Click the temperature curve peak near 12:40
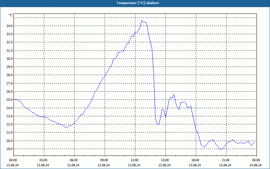This screenshot has height=169, width=270. click(x=142, y=20)
